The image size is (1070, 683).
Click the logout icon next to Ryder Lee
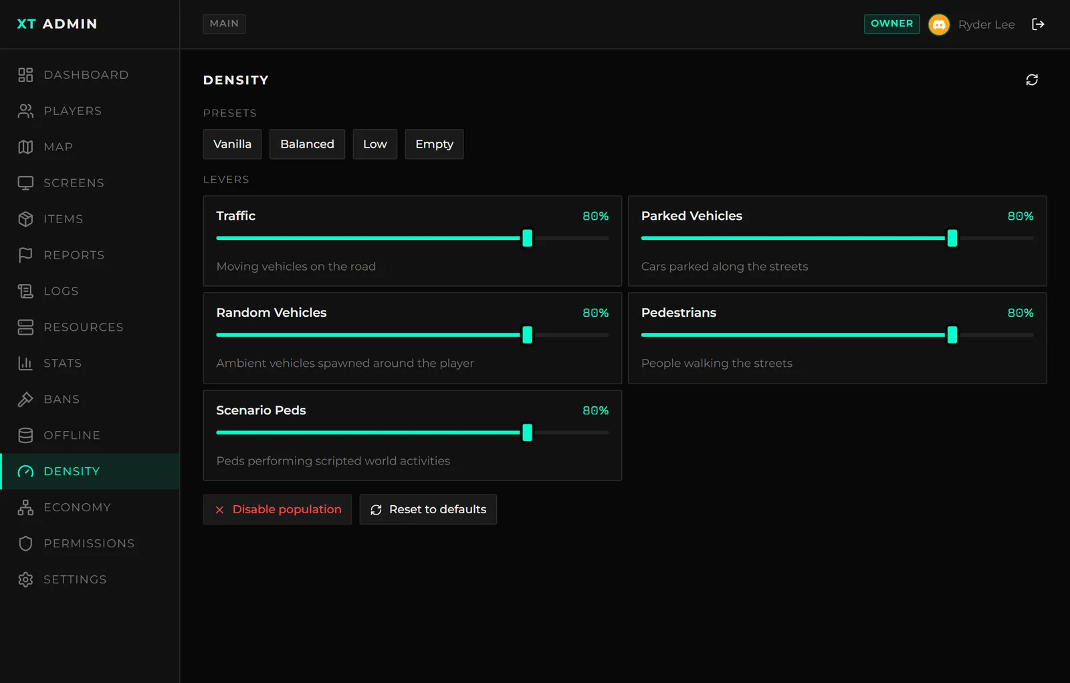[x=1038, y=25]
